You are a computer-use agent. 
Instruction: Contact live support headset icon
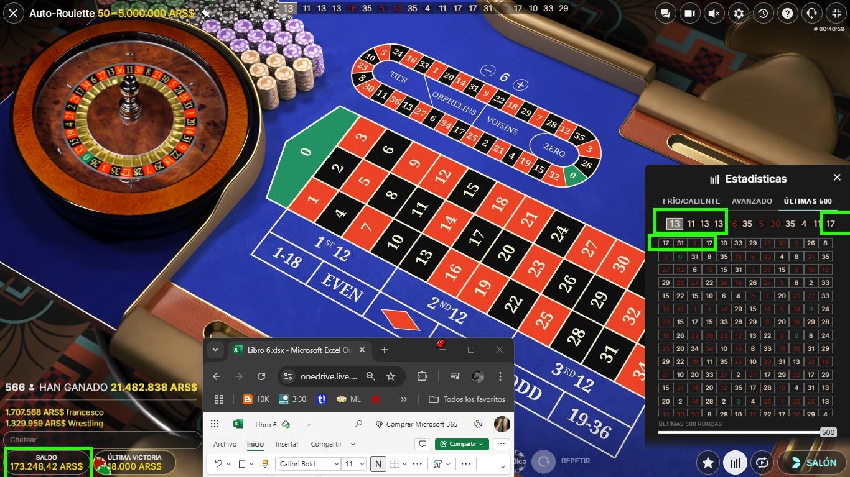pos(811,13)
